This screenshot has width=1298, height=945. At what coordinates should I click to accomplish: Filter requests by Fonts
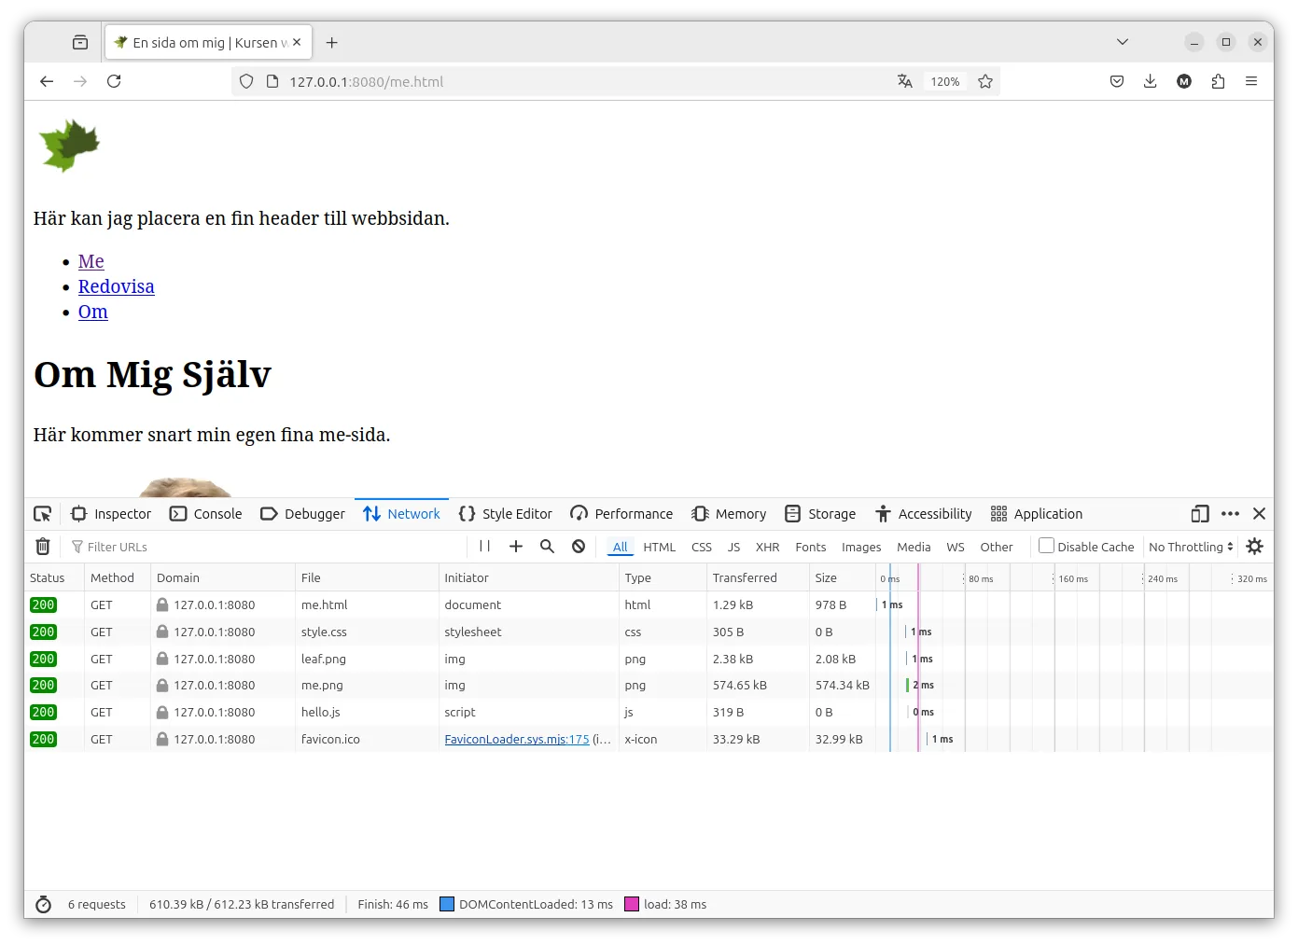810,547
